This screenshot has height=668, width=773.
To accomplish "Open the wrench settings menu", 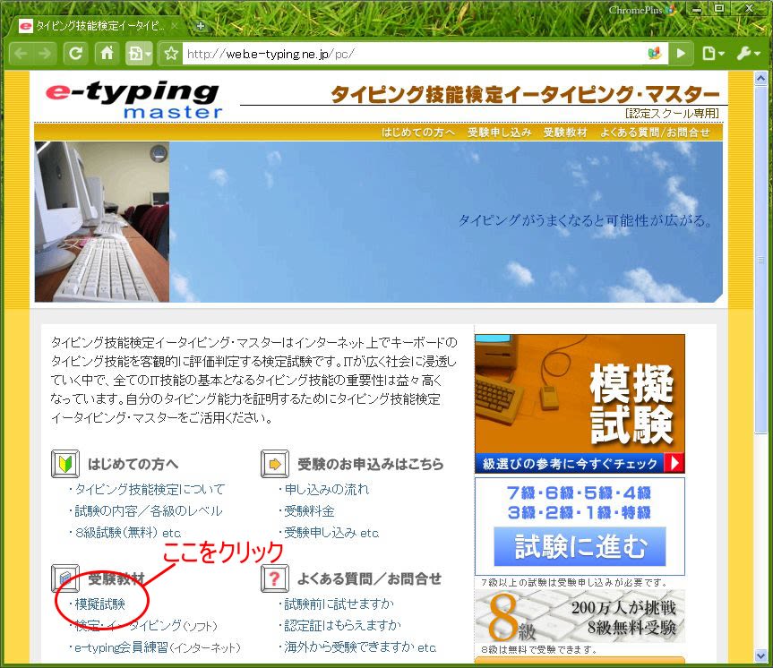I will point(748,54).
